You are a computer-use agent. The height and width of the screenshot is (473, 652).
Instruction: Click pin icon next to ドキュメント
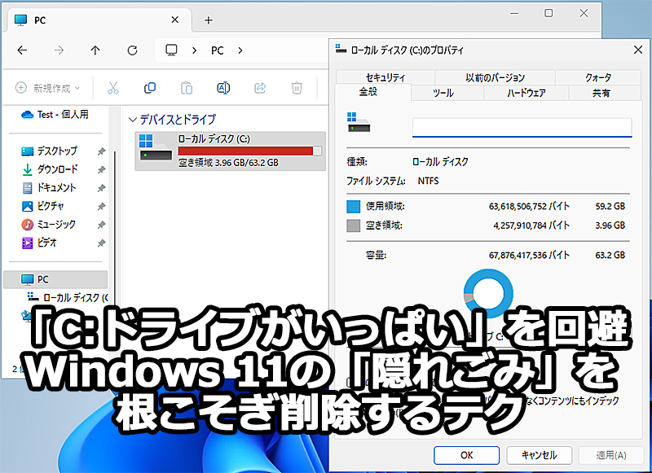[x=101, y=188]
